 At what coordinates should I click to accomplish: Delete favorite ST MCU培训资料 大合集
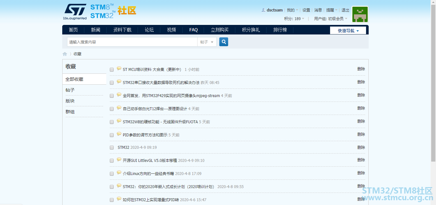tap(361, 69)
